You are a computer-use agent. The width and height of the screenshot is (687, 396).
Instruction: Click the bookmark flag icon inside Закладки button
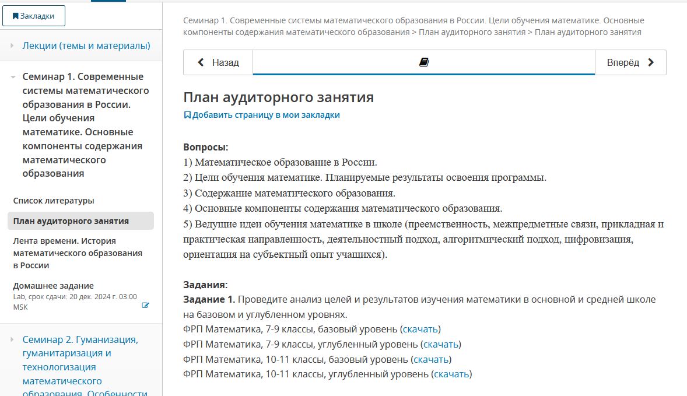tap(16, 16)
